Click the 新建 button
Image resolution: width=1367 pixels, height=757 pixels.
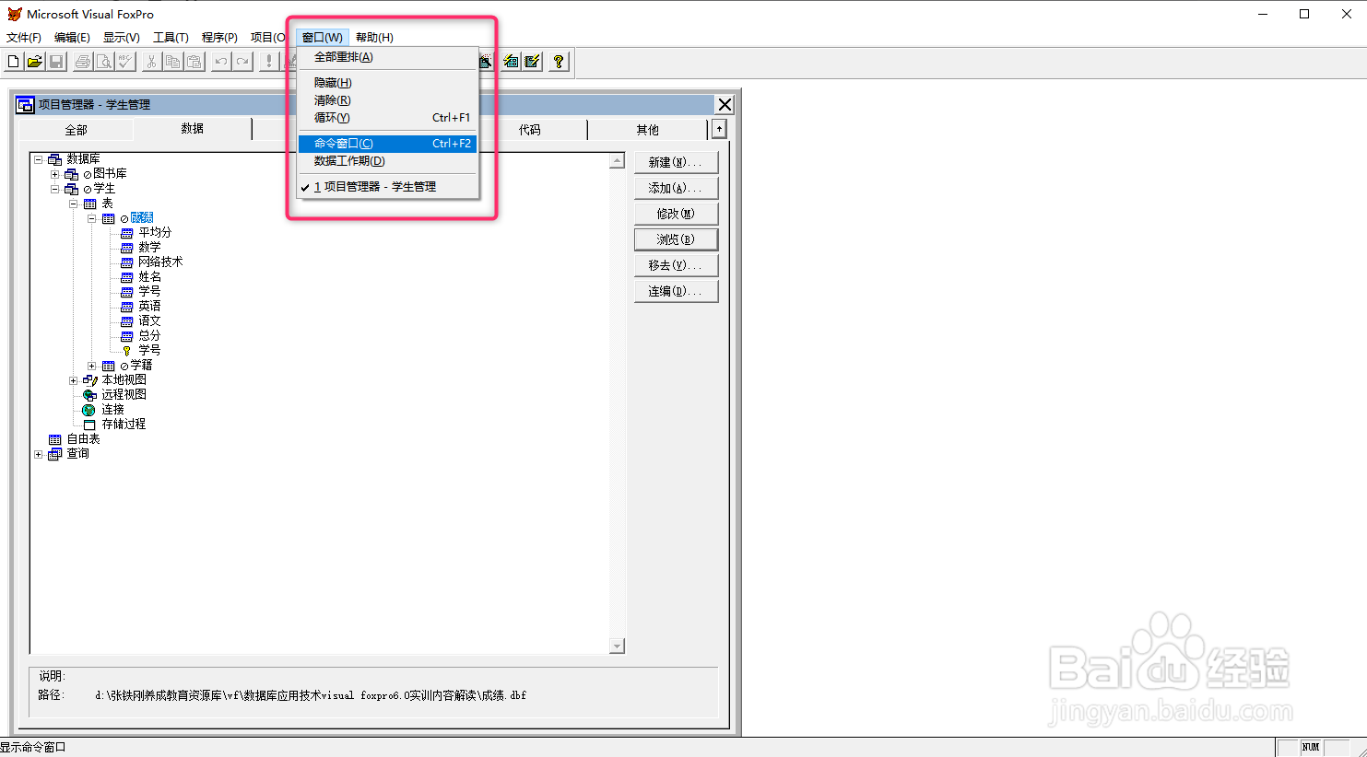click(x=676, y=162)
